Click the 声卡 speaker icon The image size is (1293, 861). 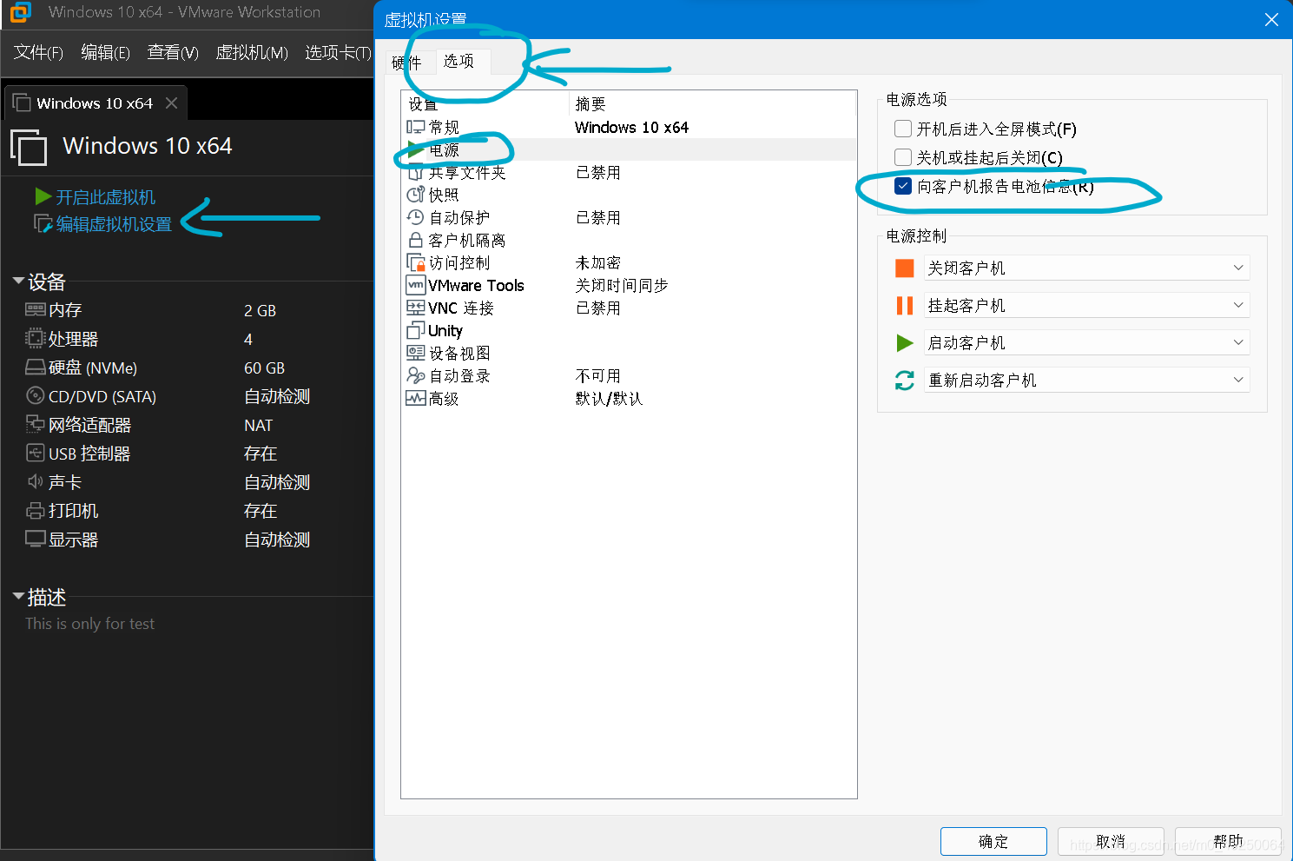35,481
